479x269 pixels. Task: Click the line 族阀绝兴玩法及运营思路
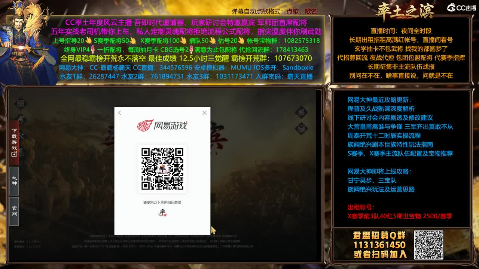click(381, 189)
